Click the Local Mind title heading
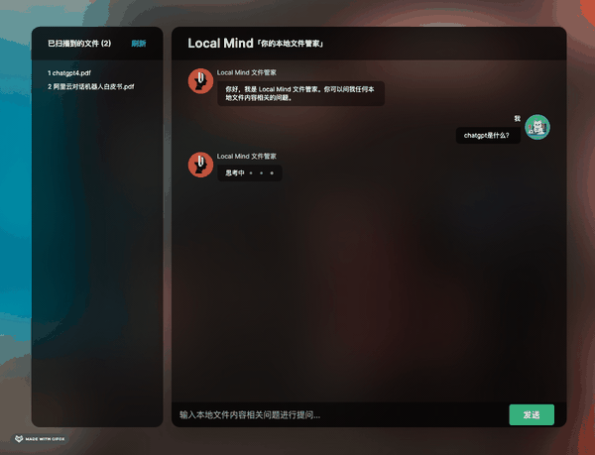The width and height of the screenshot is (595, 455). coord(220,44)
